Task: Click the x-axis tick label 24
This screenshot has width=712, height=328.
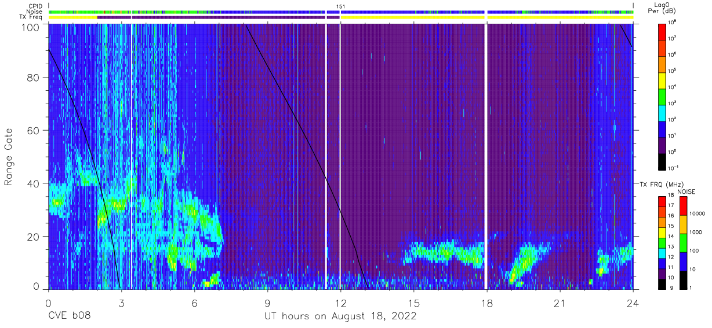Action: tap(633, 303)
